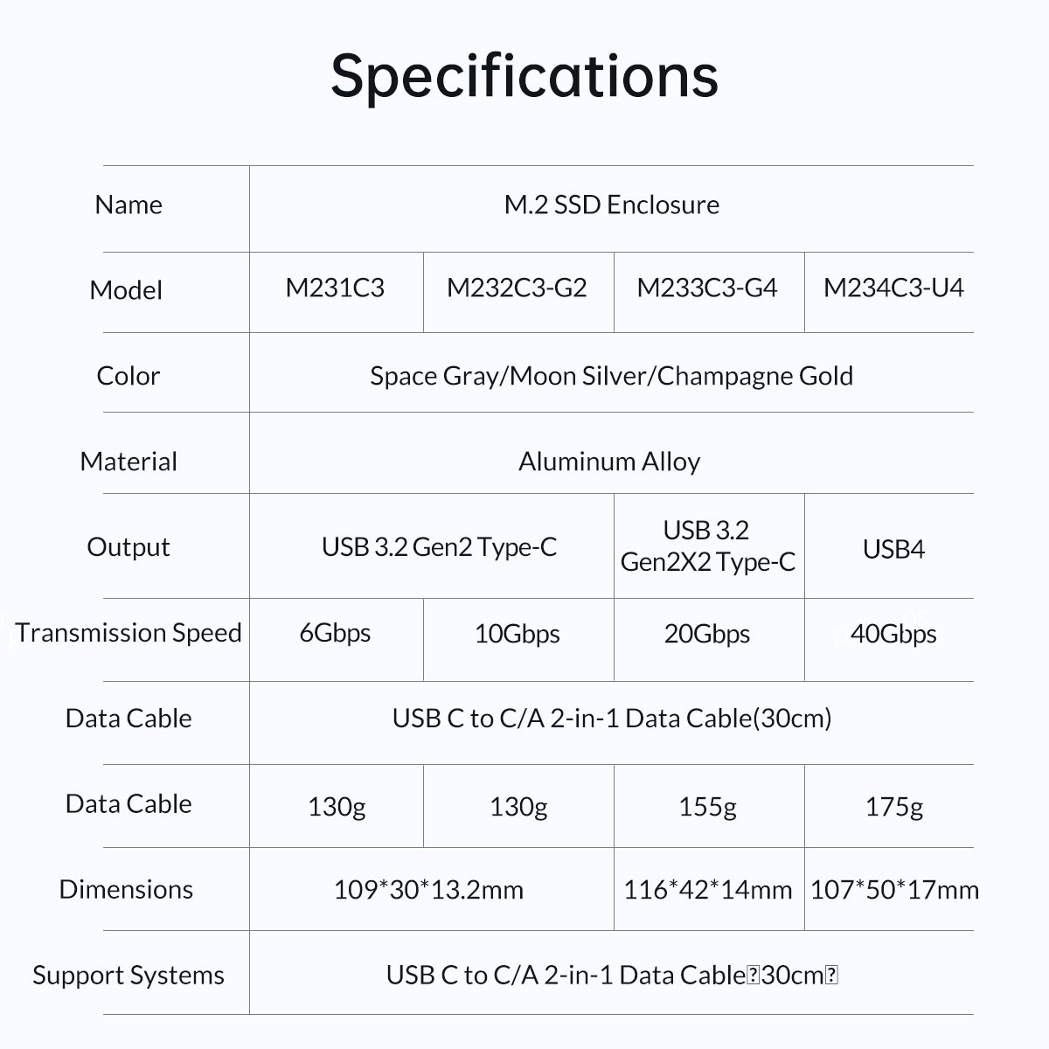Click the 6Gbps transmission speed value
Image resolution: width=1049 pixels, height=1049 pixels.
pyautogui.click(x=335, y=633)
